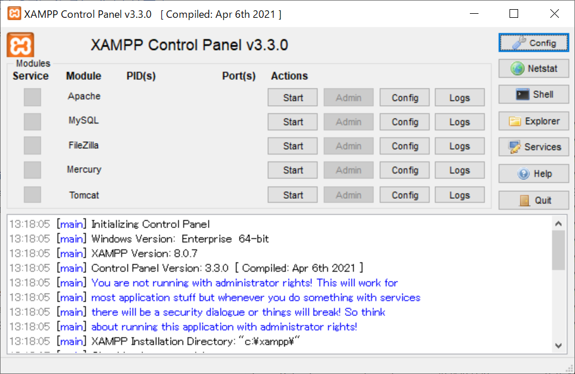The width and height of the screenshot is (575, 374).
Task: Select the FileZilla module name
Action: (84, 145)
